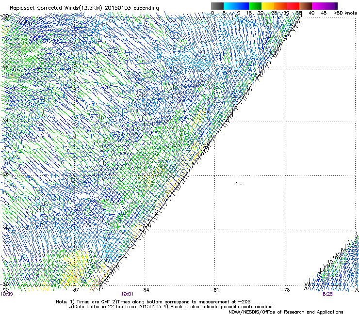The width and height of the screenshot is (359, 315).
Task: Click the legend label '20'
Action: (261, 13)
